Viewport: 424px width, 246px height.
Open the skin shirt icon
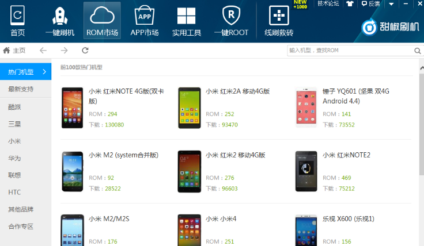[x=350, y=4]
